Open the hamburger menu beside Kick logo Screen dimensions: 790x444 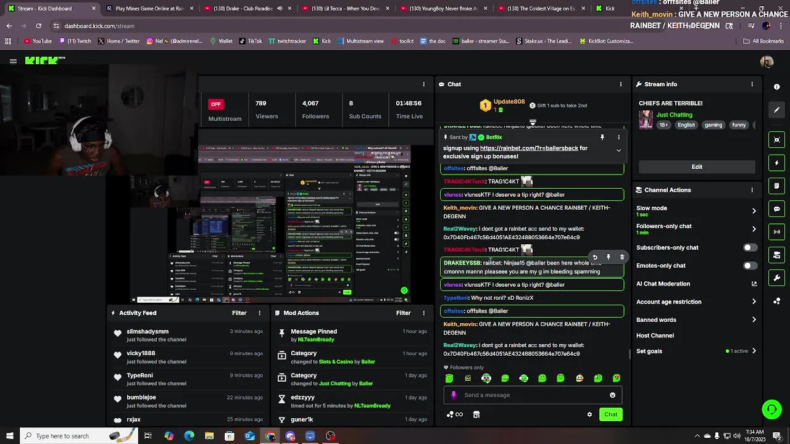coord(13,61)
